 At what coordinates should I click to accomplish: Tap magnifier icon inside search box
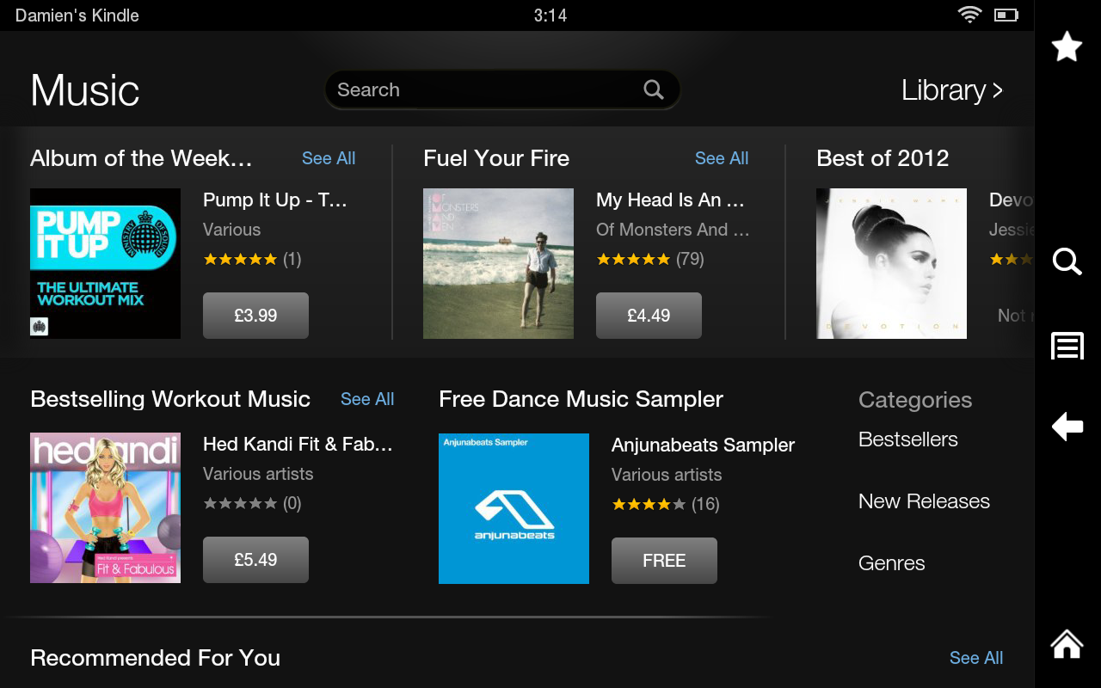pos(654,89)
